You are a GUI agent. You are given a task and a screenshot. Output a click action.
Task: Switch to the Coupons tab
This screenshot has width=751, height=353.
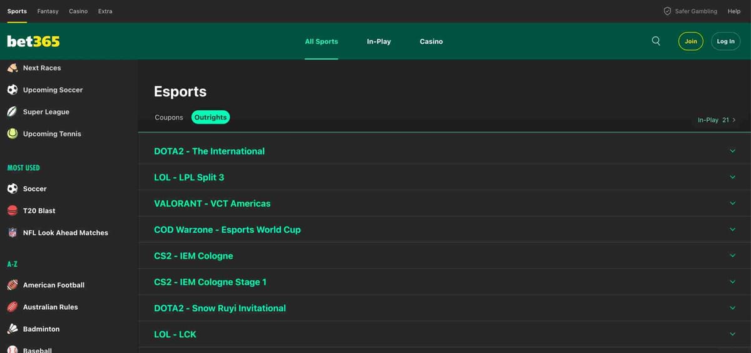(168, 117)
